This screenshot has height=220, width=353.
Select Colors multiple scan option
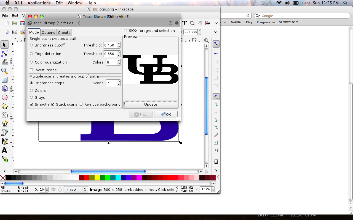(x=31, y=90)
